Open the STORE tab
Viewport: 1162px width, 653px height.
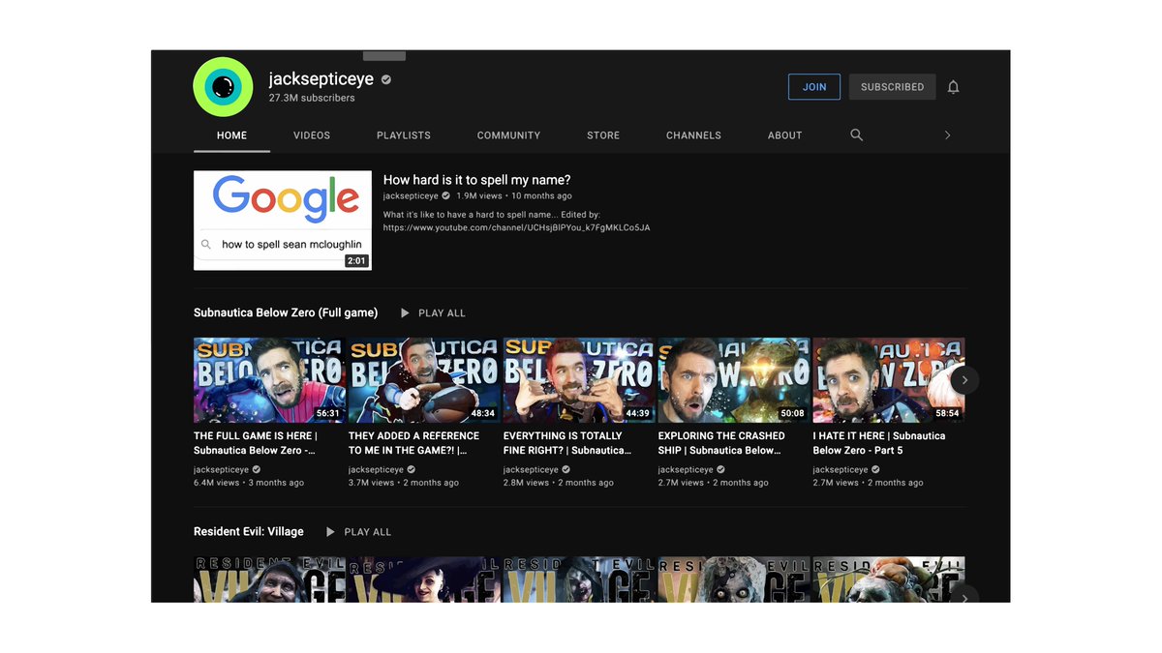tap(603, 135)
